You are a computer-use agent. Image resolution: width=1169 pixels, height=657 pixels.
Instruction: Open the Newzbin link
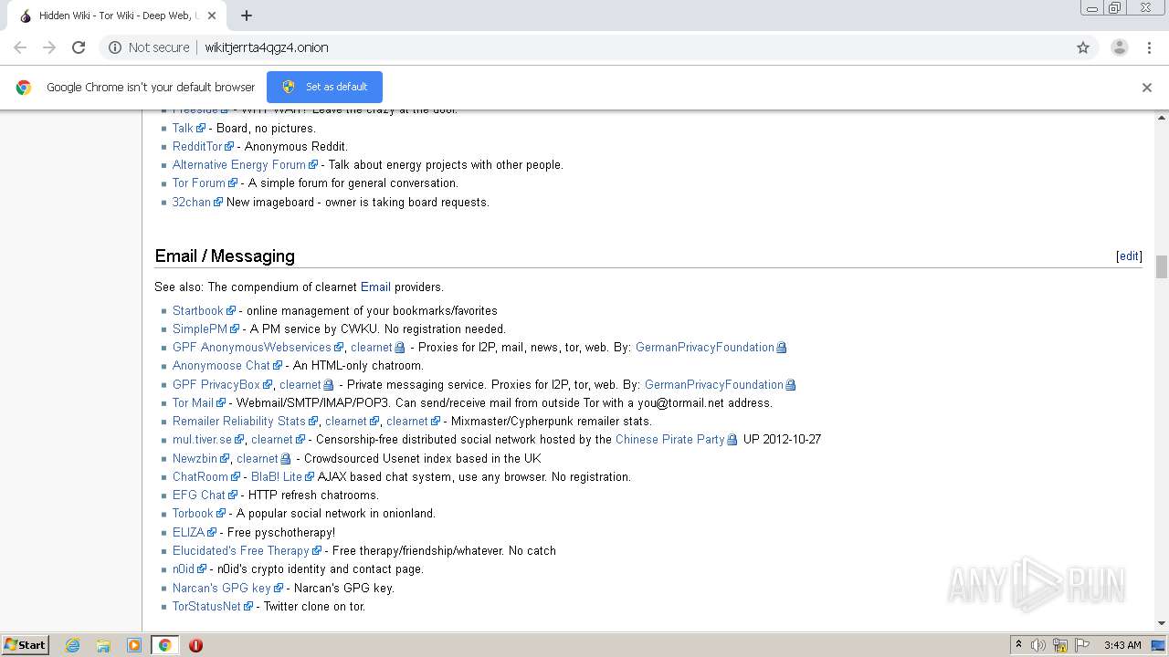point(195,458)
